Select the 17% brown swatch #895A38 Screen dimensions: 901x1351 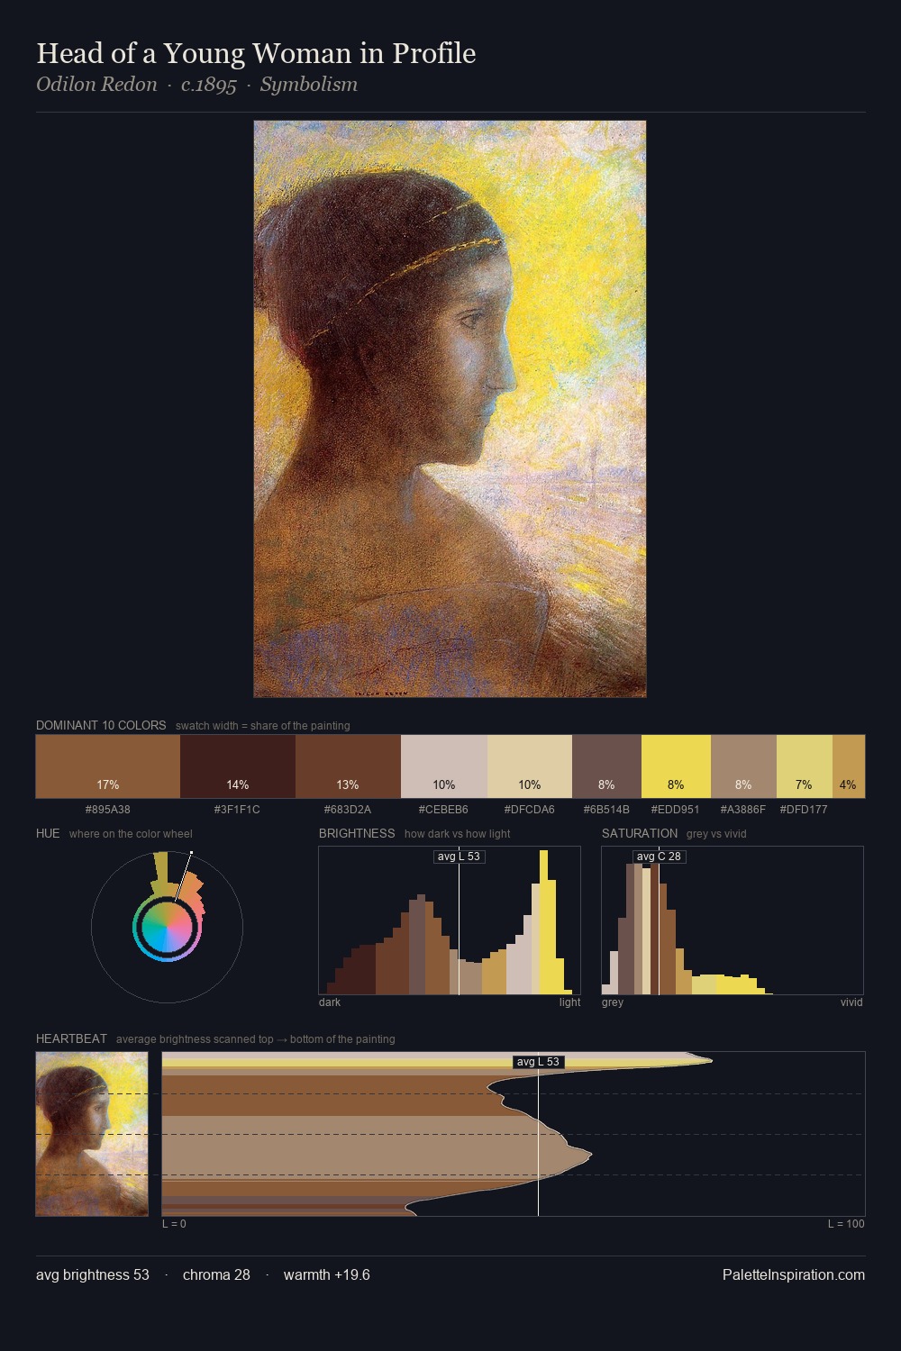(x=108, y=766)
